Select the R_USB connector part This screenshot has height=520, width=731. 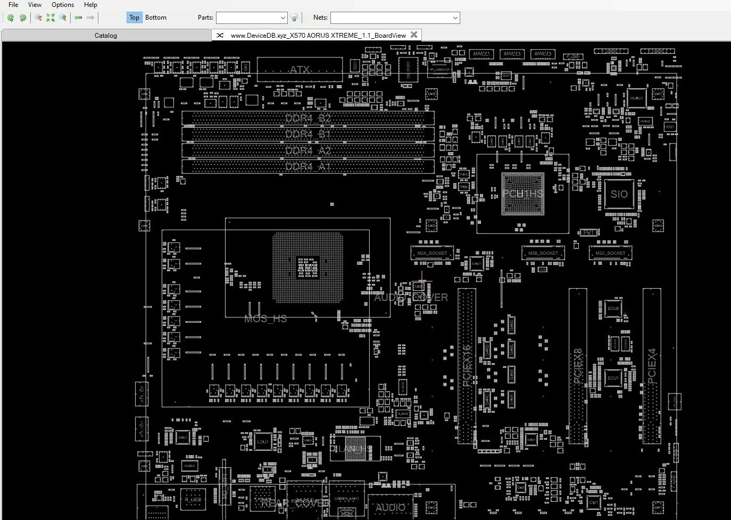click(193, 500)
